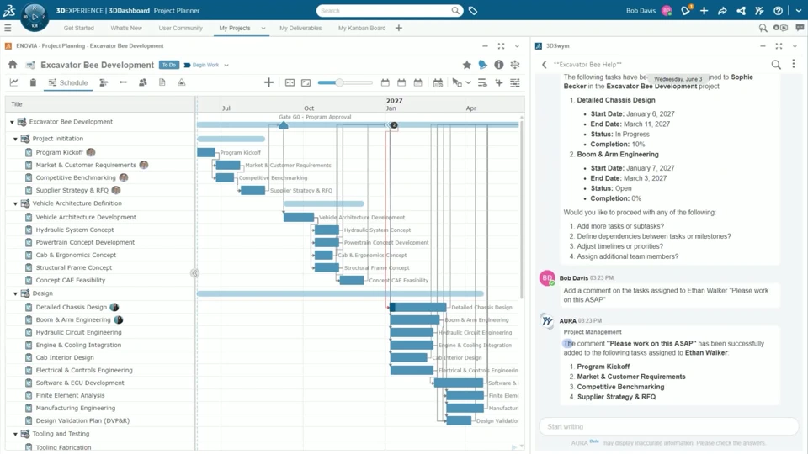Open the warning triangle risks icon
Image resolution: width=808 pixels, height=454 pixels.
click(182, 82)
